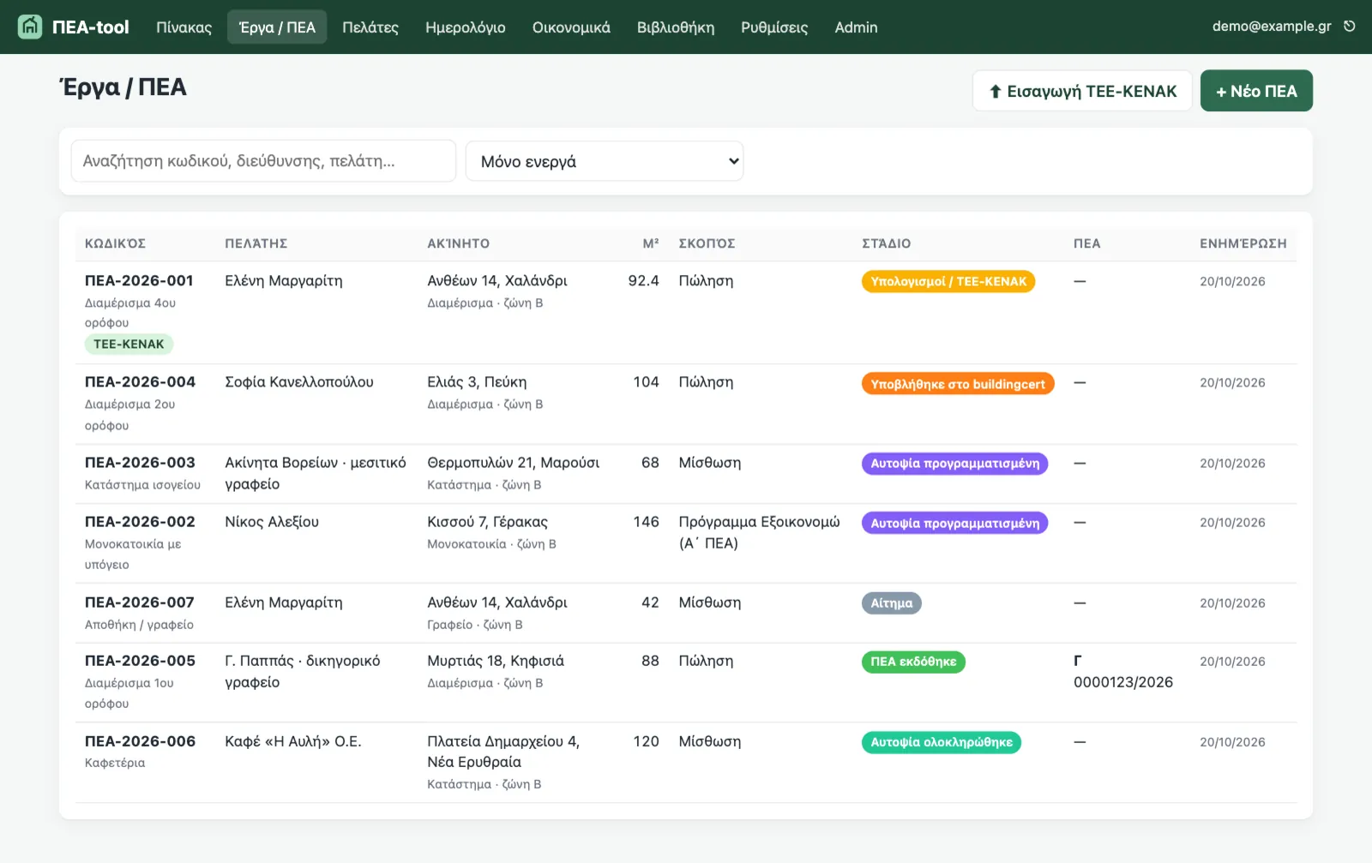1372x863 pixels.
Task: Click the ΕΝΗΜΈΡΩΣΗ column header
Action: (1243, 243)
